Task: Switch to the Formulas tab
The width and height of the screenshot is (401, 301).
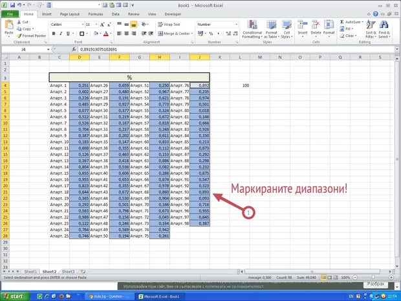Action: pyautogui.click(x=96, y=14)
